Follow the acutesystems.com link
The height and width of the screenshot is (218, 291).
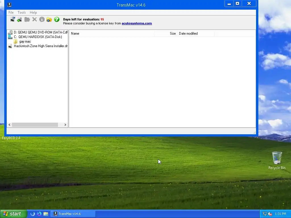tap(137, 23)
